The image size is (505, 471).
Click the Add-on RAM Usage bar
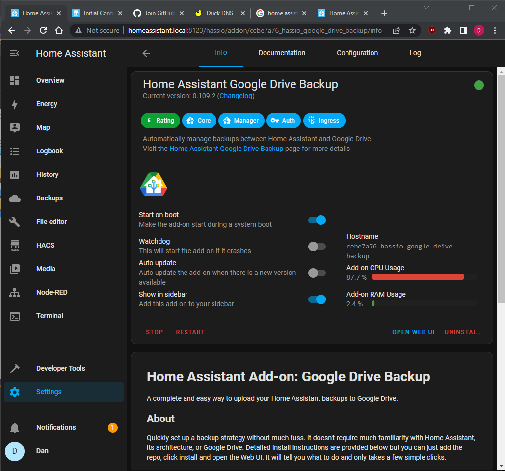coord(424,303)
